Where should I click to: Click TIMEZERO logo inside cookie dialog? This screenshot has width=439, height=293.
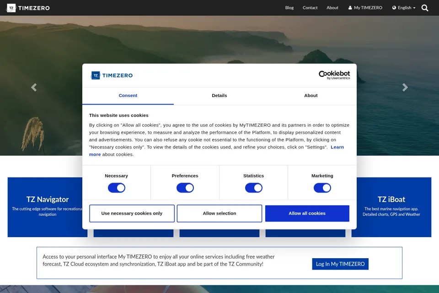point(112,76)
